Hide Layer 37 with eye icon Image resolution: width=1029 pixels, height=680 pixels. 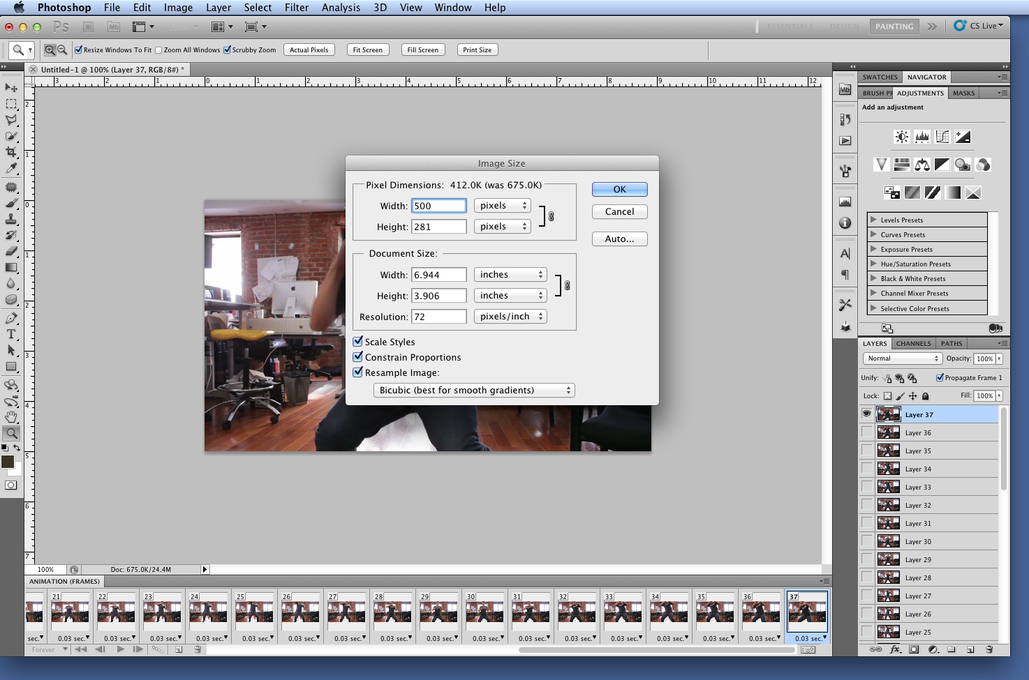866,414
